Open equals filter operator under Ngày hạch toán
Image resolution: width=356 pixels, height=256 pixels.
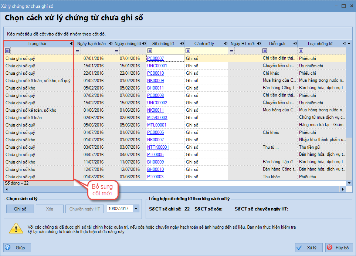78,51
